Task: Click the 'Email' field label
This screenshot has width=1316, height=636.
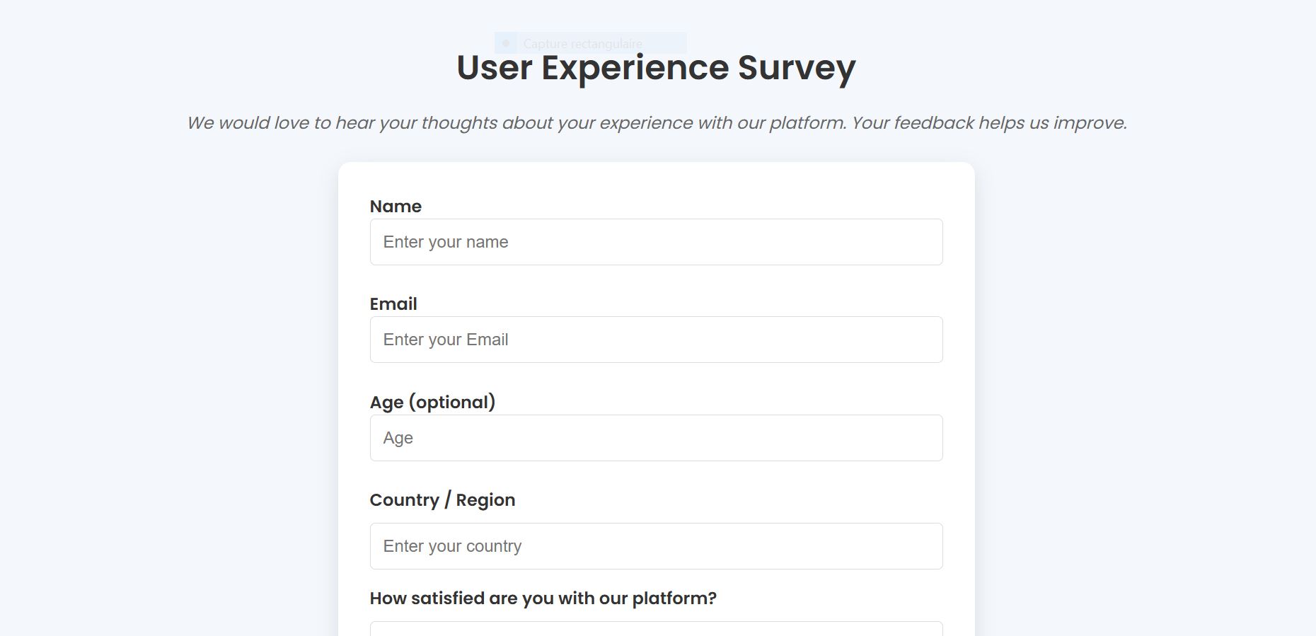Action: [x=393, y=303]
